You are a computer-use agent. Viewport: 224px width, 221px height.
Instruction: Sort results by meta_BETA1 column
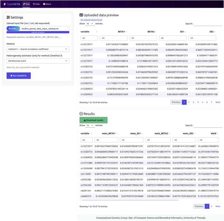click(x=109, y=133)
